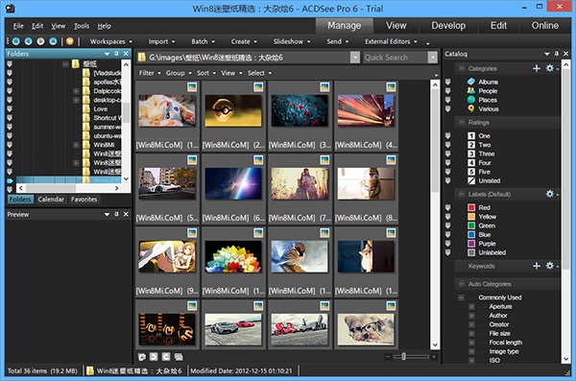This screenshot has height=381, width=576.
Task: Toggle Easy-Select marker for Places
Action: point(447,100)
